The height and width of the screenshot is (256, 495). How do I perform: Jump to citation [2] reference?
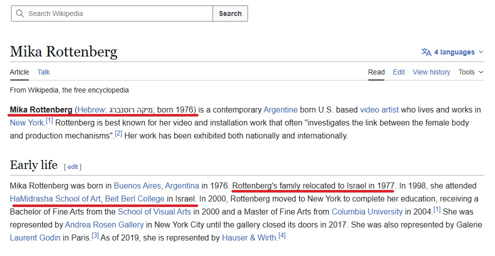click(x=118, y=133)
